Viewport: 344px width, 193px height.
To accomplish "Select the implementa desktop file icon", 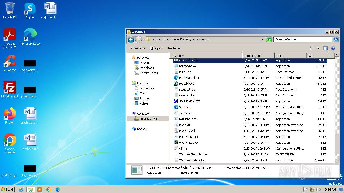I will 30,66.
